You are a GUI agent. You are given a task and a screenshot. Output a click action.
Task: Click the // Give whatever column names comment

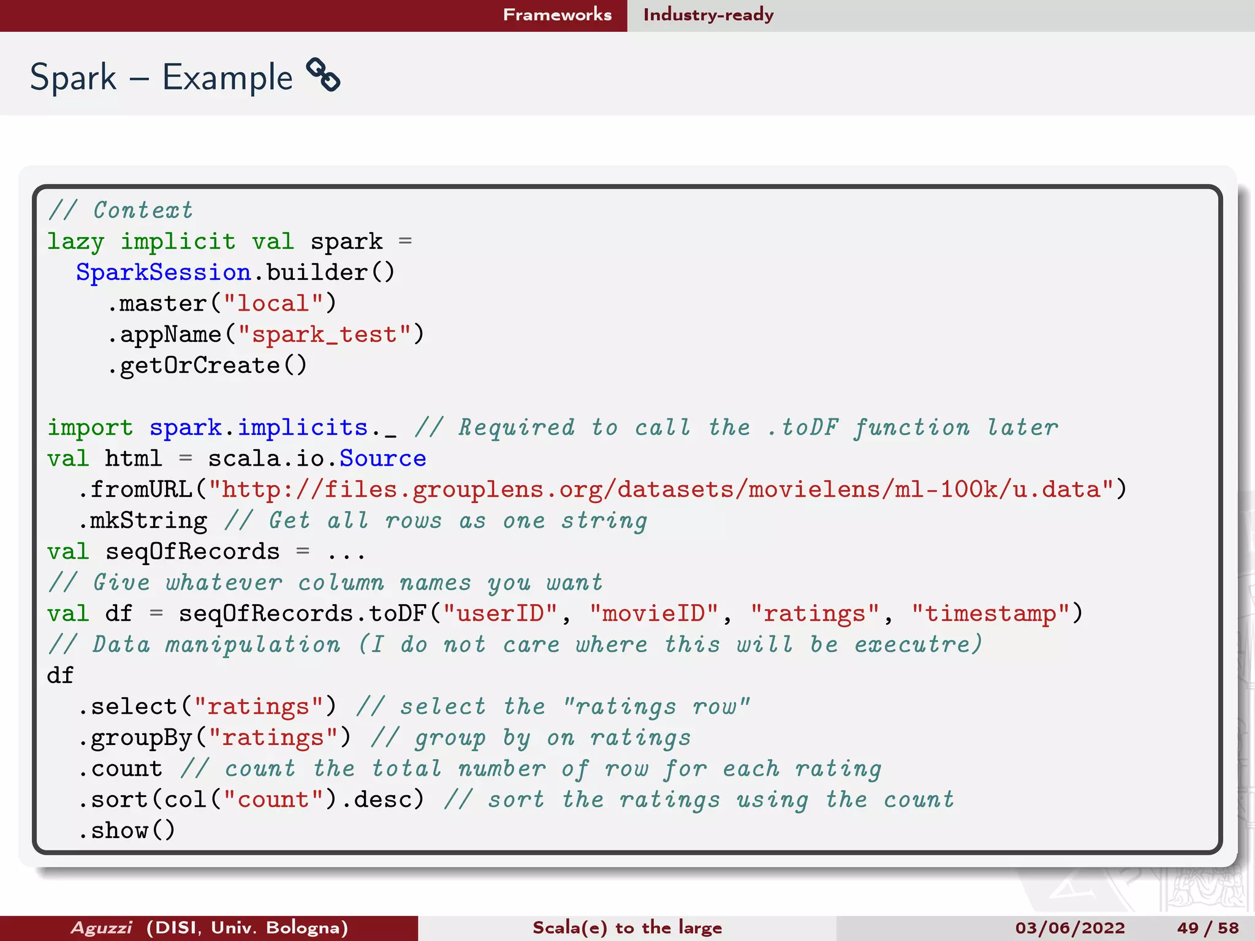point(325,582)
